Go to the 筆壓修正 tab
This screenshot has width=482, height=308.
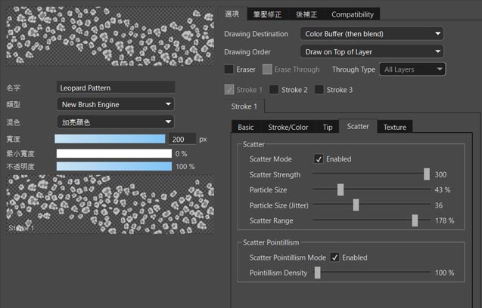(x=269, y=14)
